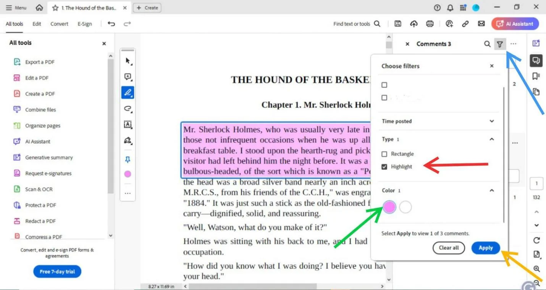Select the add comment tool
Screen dimensions: 546x290
coord(128,77)
